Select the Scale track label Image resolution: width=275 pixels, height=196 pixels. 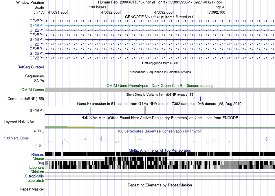(39, 7)
